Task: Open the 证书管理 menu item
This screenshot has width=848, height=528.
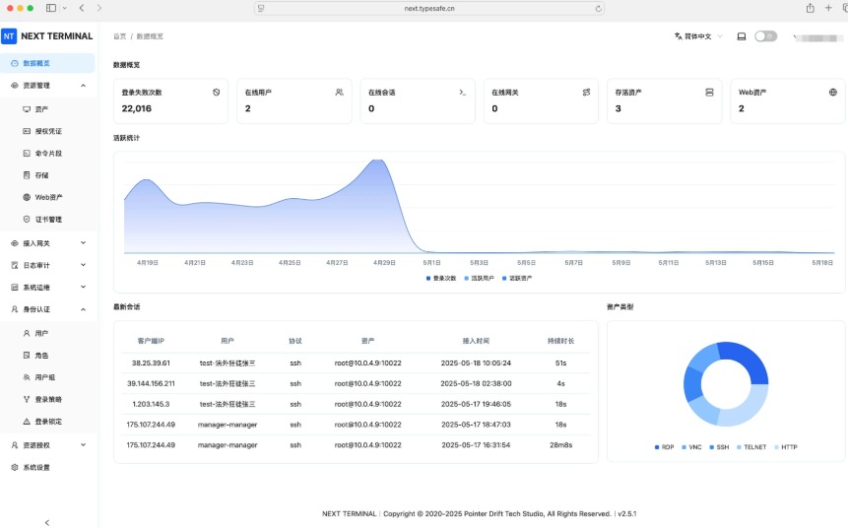Action: coord(48,219)
